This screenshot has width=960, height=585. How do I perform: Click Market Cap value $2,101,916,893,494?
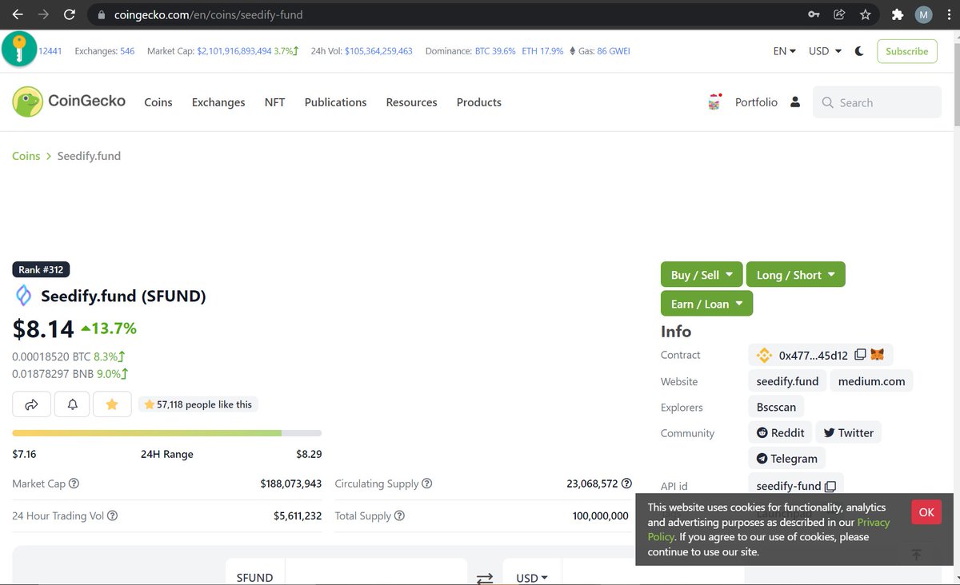coord(234,51)
